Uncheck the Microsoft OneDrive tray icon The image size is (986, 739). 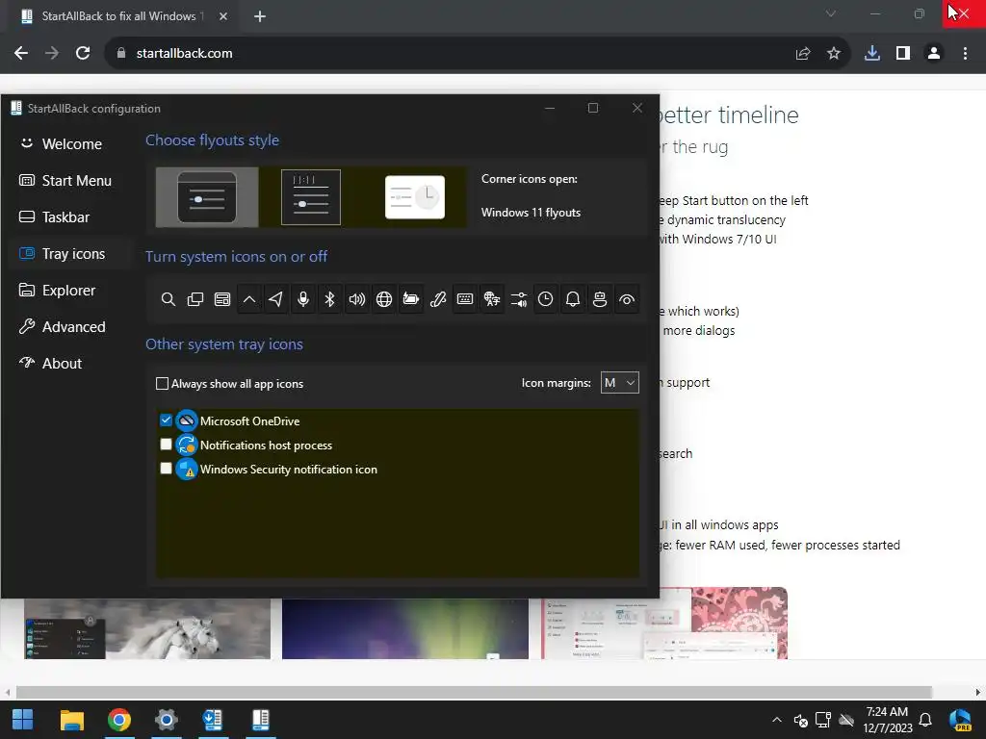(166, 420)
